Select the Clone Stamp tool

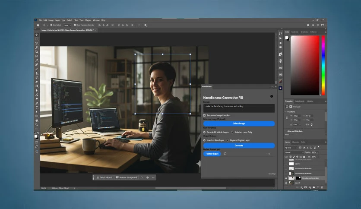pyautogui.click(x=37, y=73)
